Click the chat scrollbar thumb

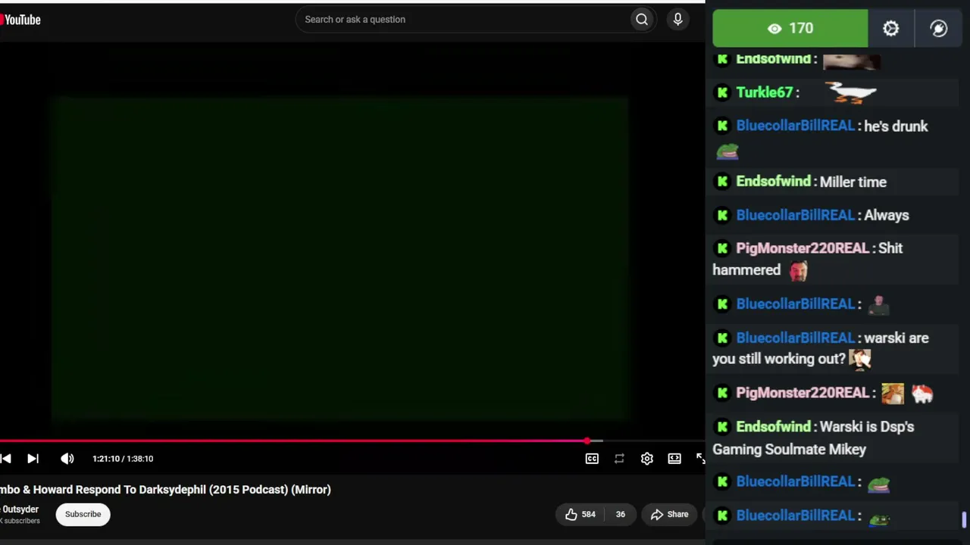click(x=964, y=520)
